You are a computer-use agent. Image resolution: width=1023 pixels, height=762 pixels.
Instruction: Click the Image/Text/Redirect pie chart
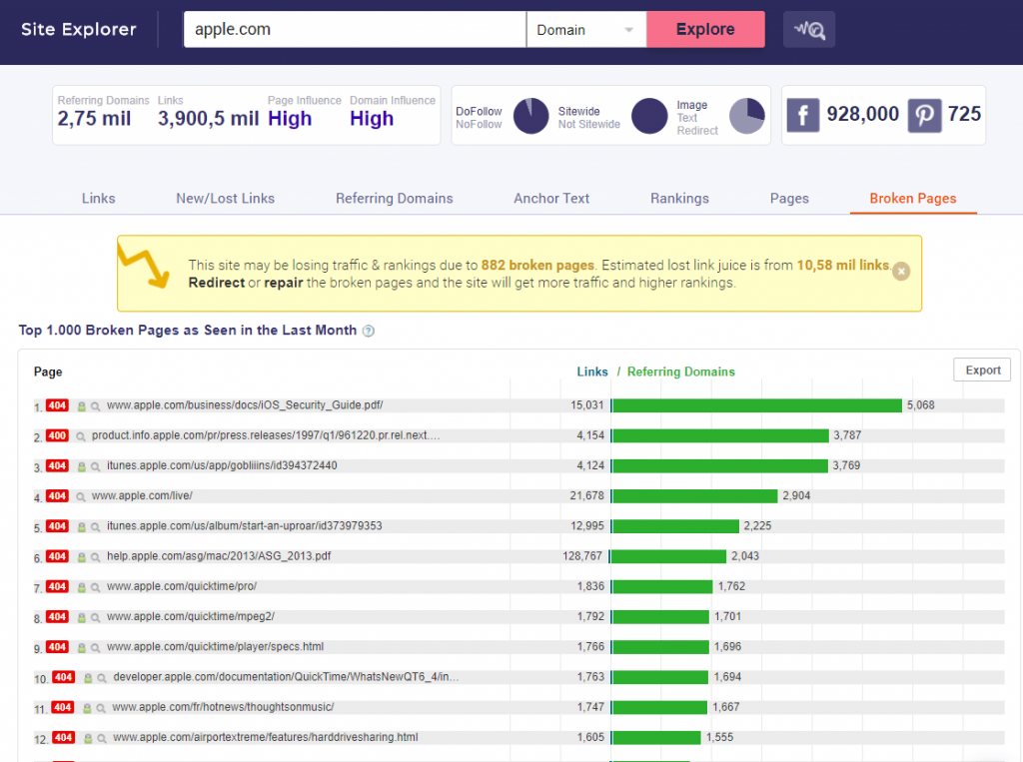(x=747, y=116)
